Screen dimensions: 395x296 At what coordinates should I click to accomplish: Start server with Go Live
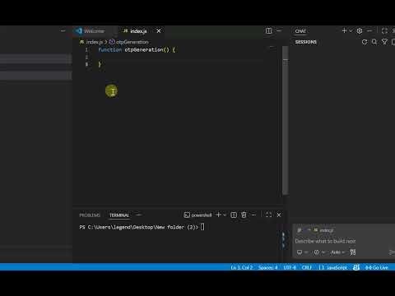pyautogui.click(x=377, y=267)
